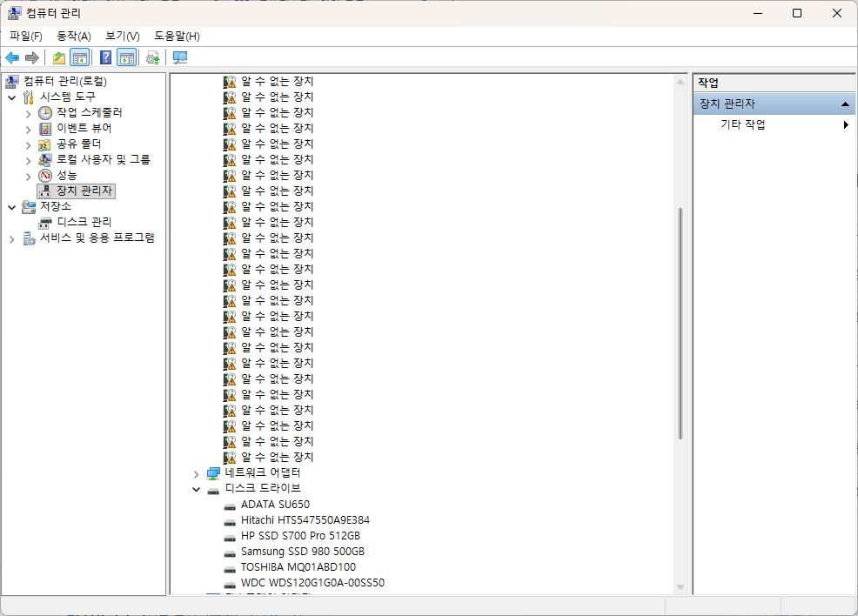
Task: Select the 디스크 관리 tree item
Action: tap(84, 222)
